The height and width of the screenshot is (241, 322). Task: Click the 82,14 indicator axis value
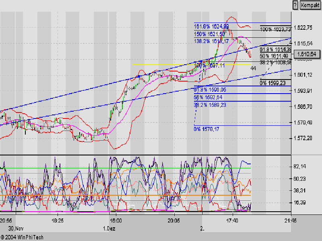(x=299, y=166)
